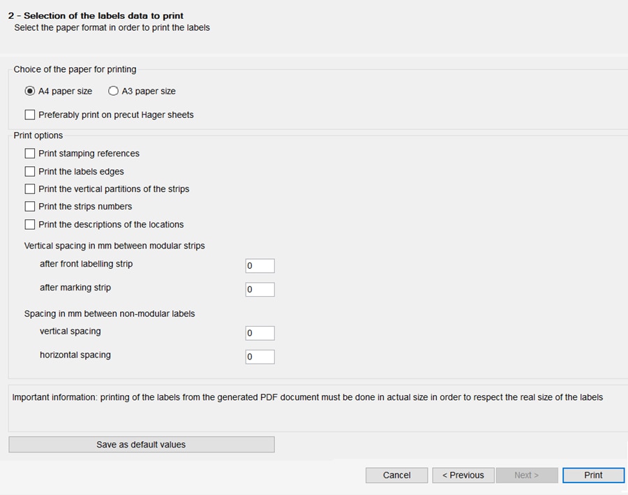Screen dimensions: 628x495
Task: Switch to A3 paper size
Action: [112, 91]
